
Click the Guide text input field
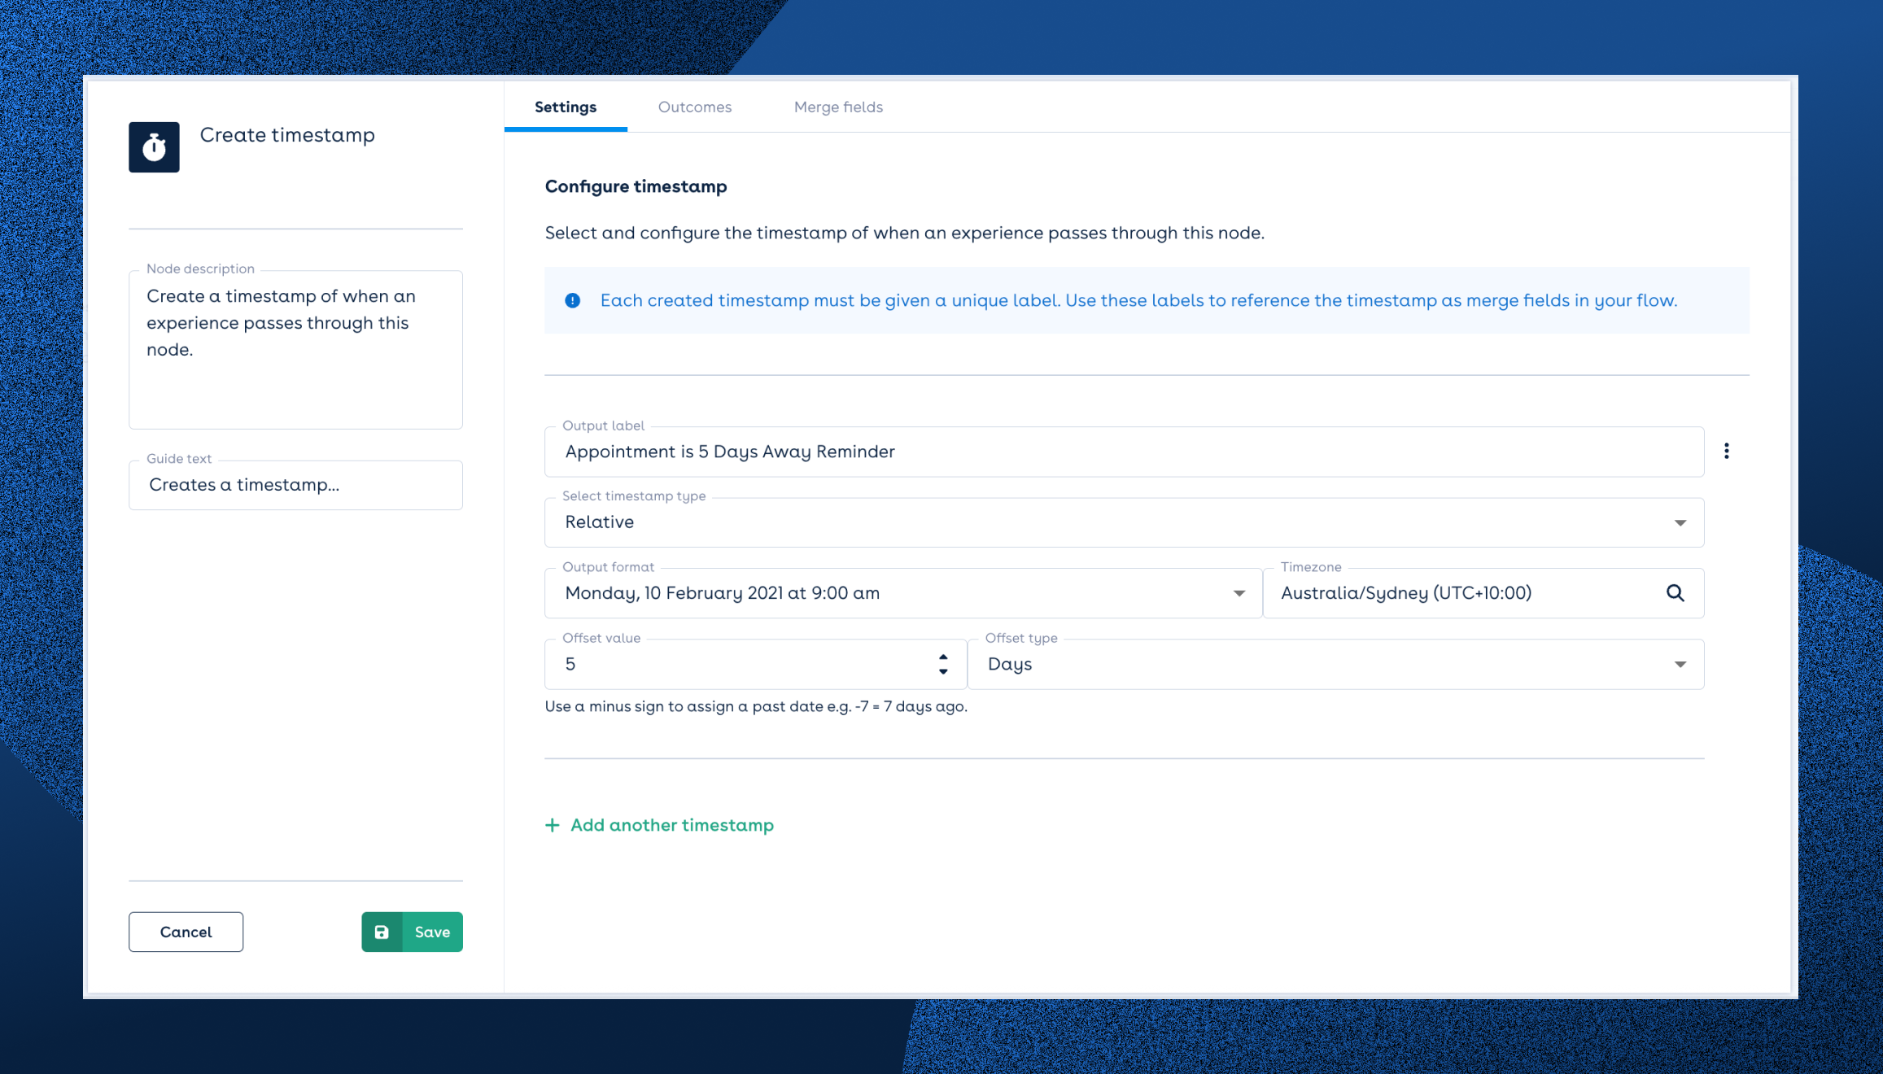295,485
